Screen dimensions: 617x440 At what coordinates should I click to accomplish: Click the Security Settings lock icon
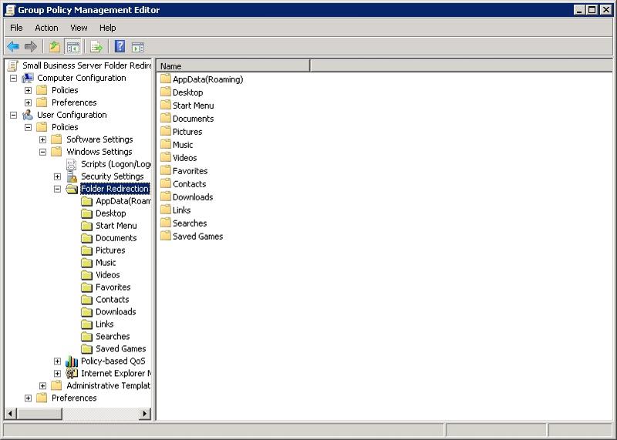click(72, 176)
